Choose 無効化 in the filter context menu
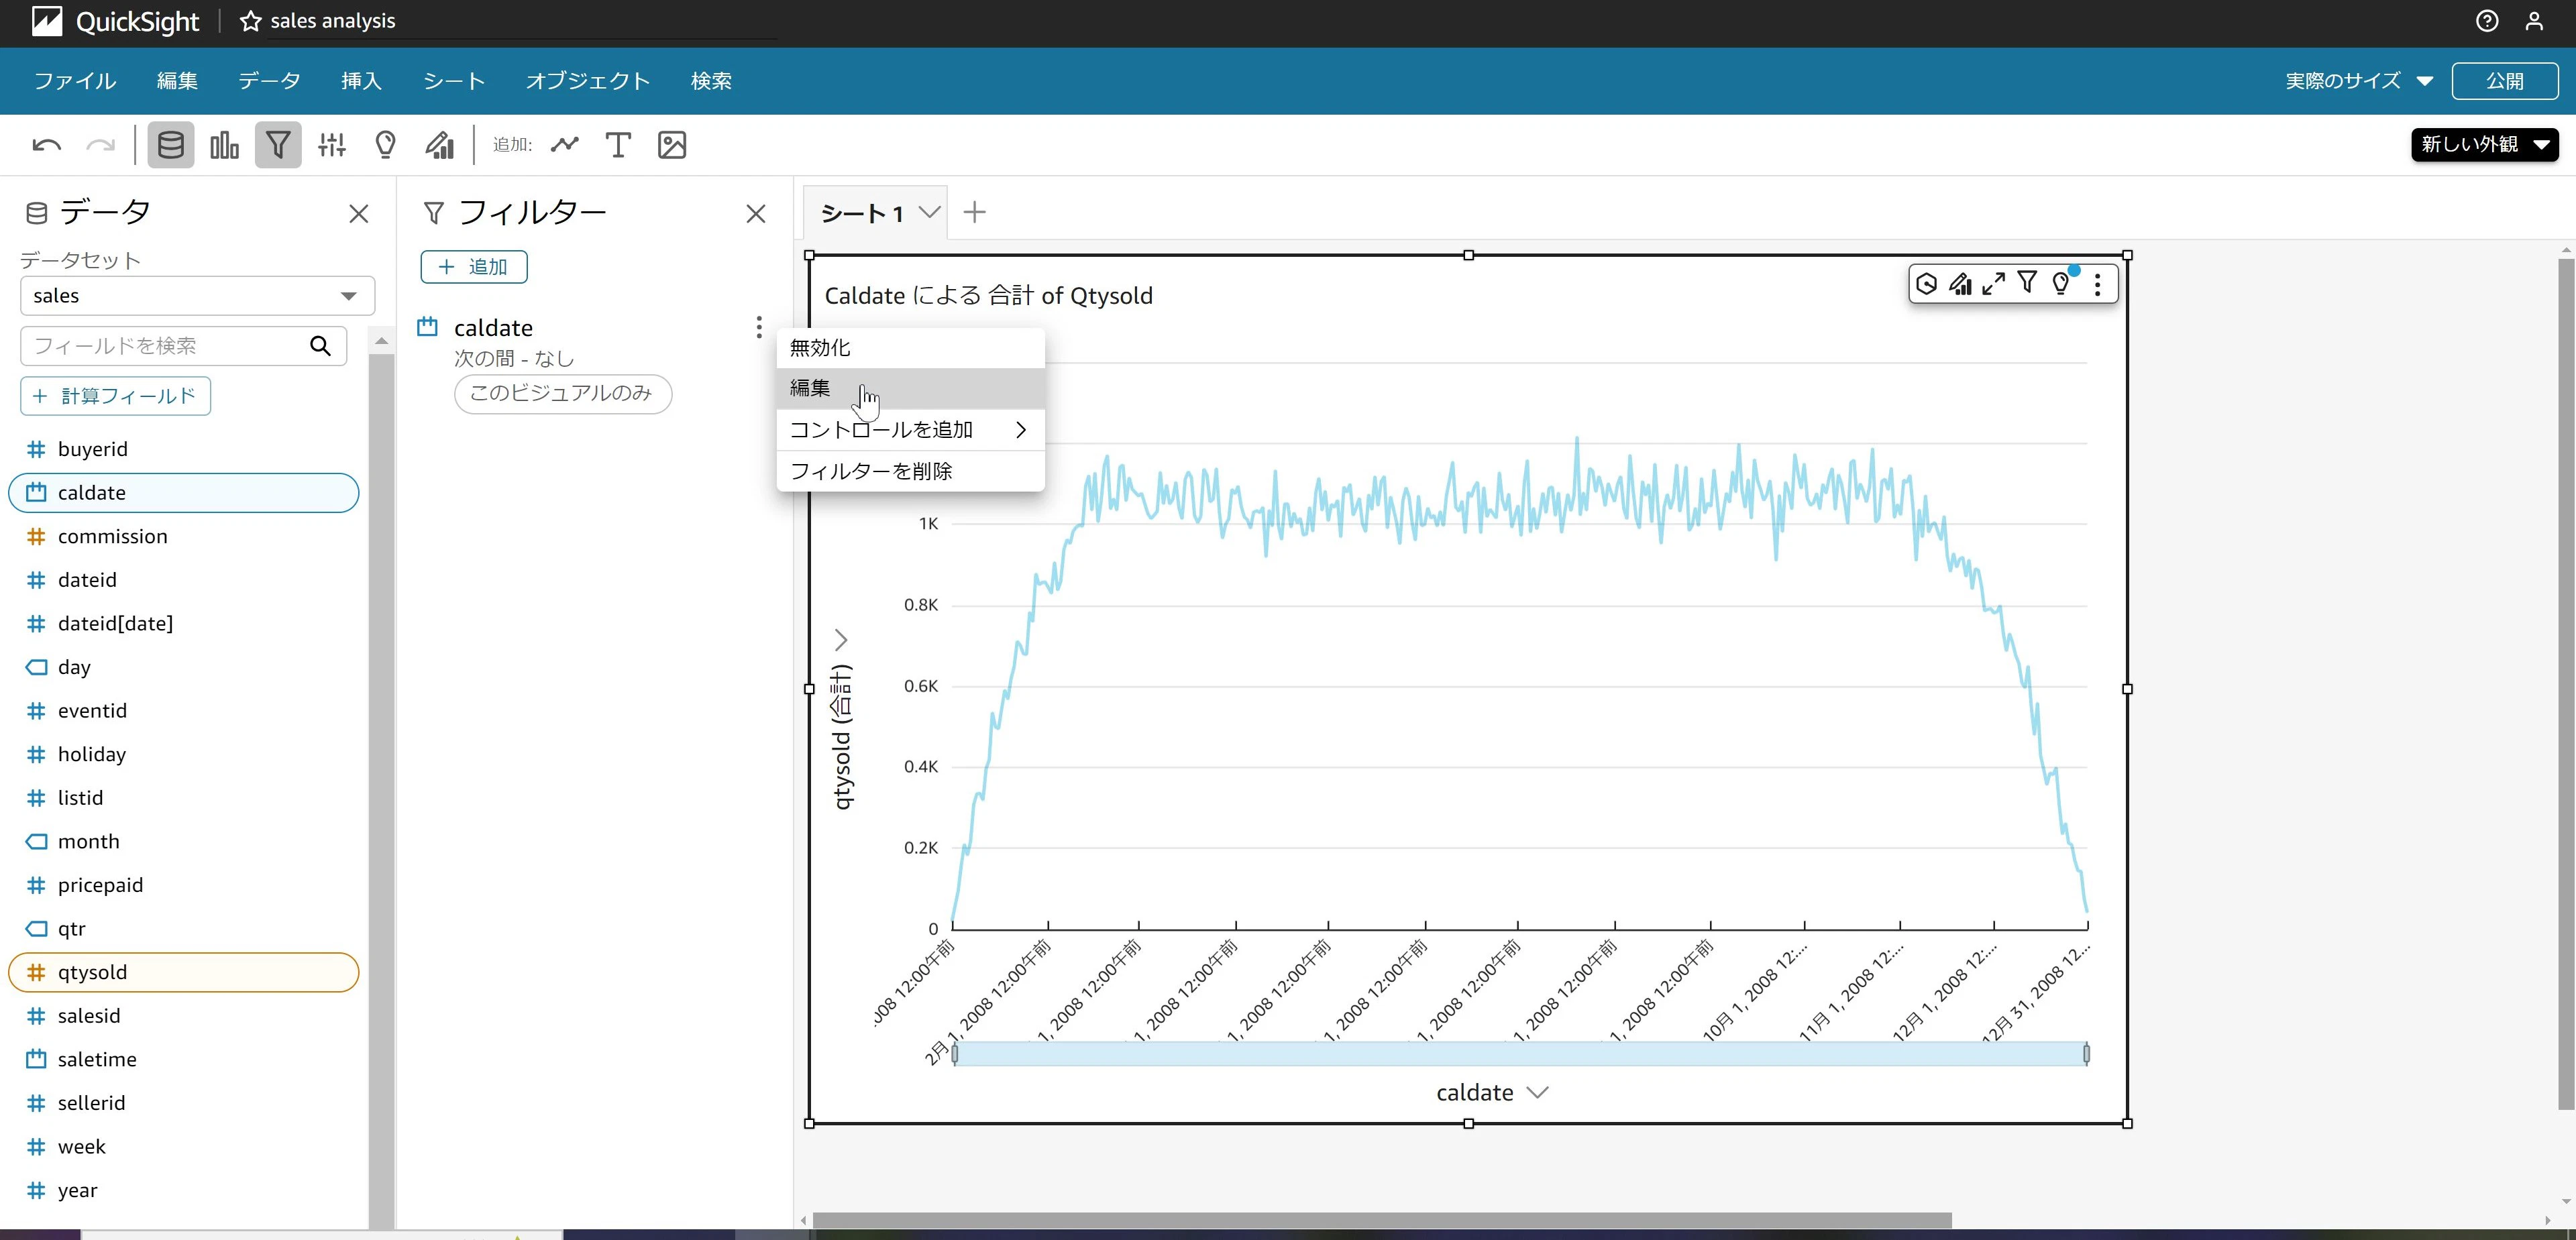This screenshot has width=2576, height=1240. [910, 348]
